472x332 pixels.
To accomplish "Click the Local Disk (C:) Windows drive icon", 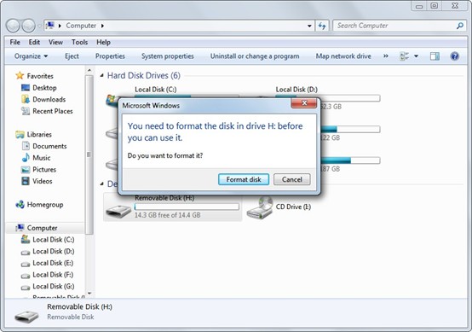I will click(x=112, y=101).
